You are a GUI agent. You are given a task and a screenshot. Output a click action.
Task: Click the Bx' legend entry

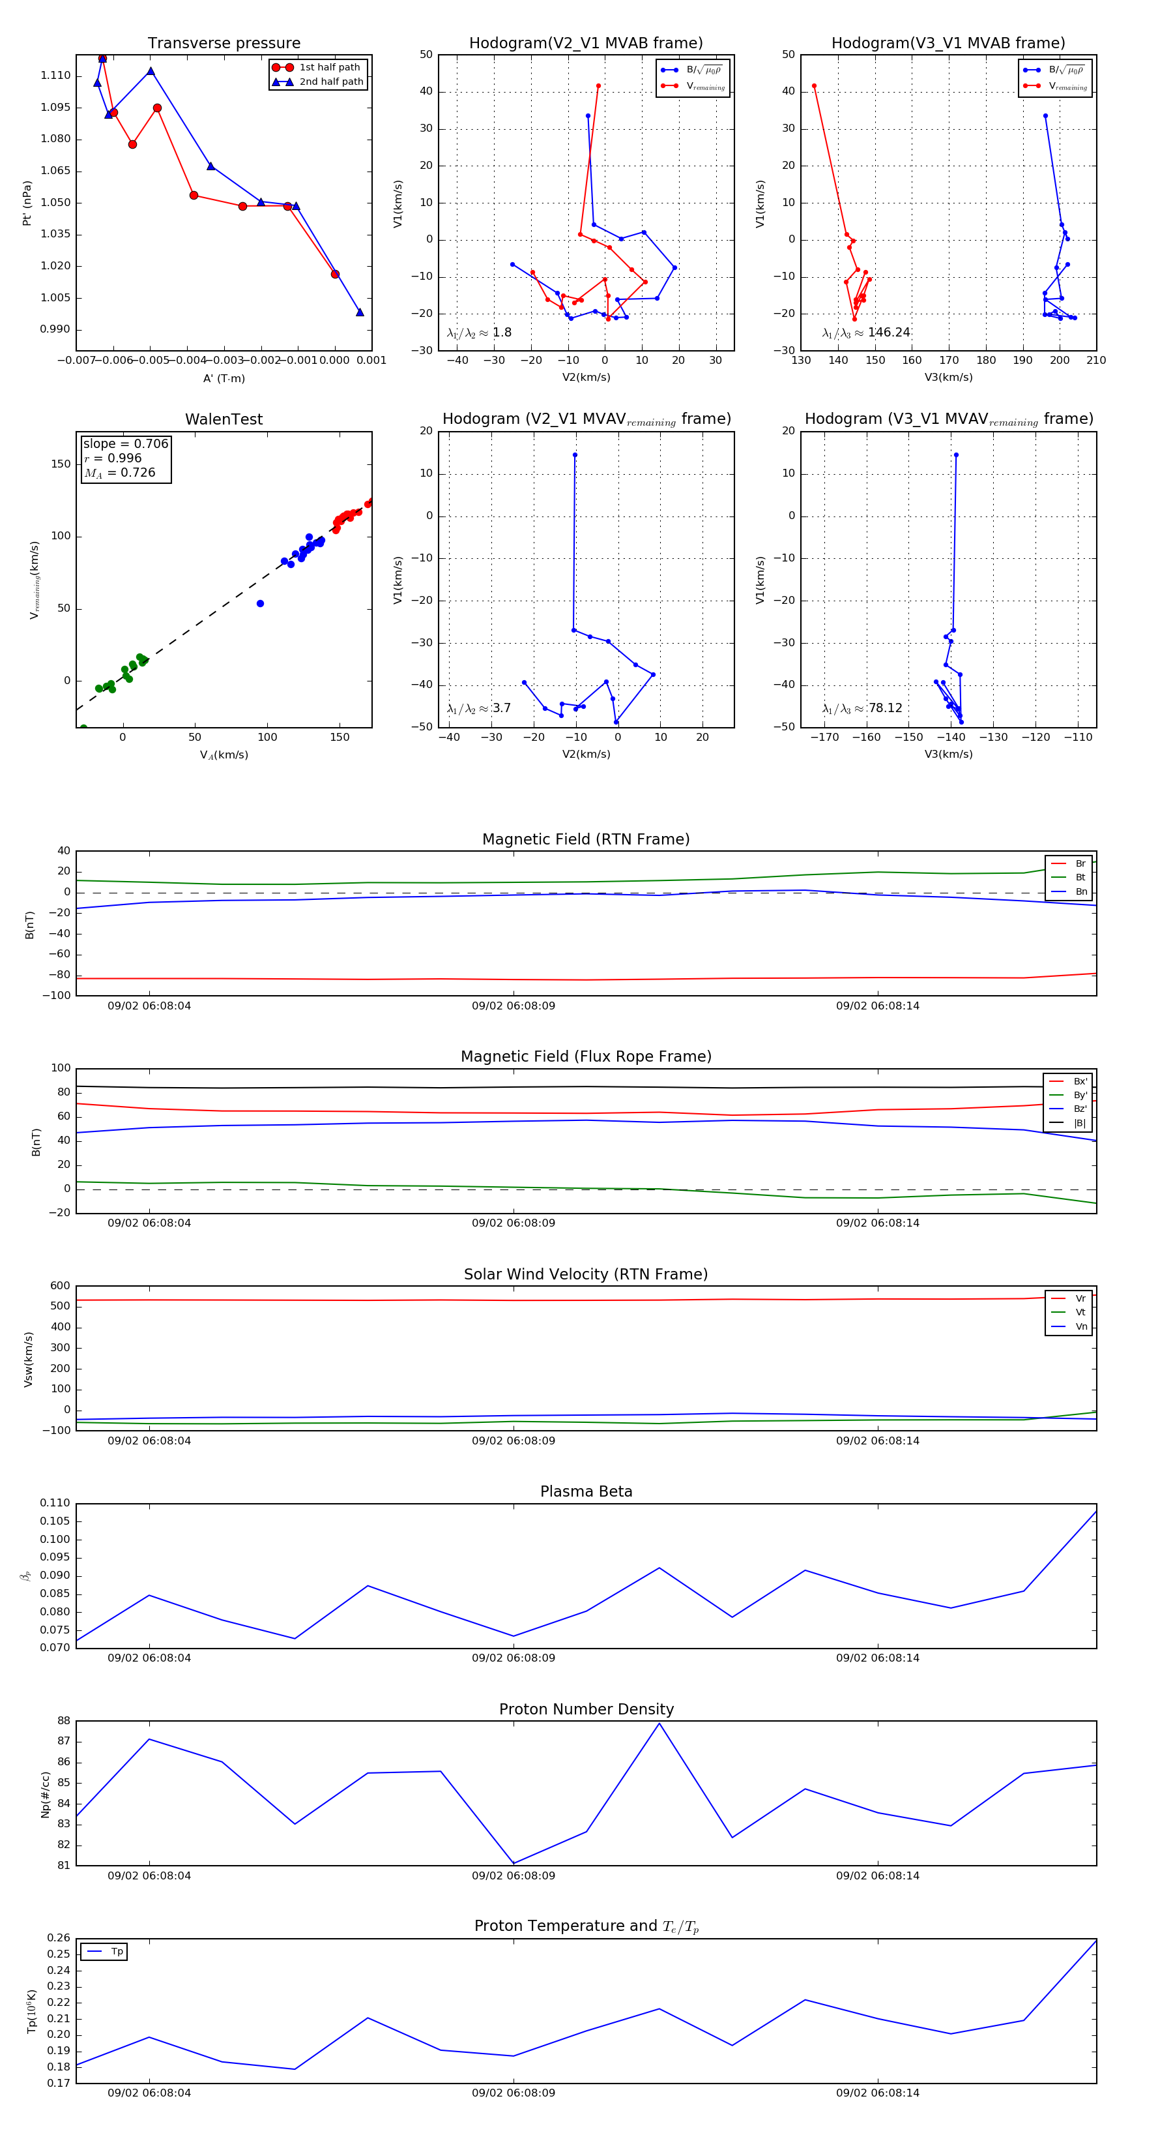[x=1069, y=1081]
